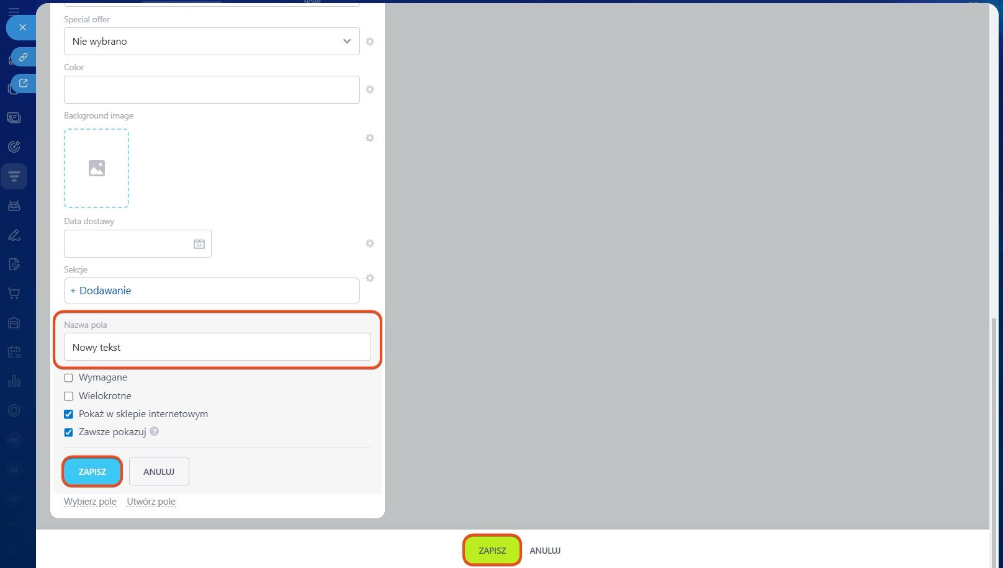This screenshot has width=1003, height=568.
Task: Click the + Dodawanie link in Sekcje
Action: (x=101, y=291)
